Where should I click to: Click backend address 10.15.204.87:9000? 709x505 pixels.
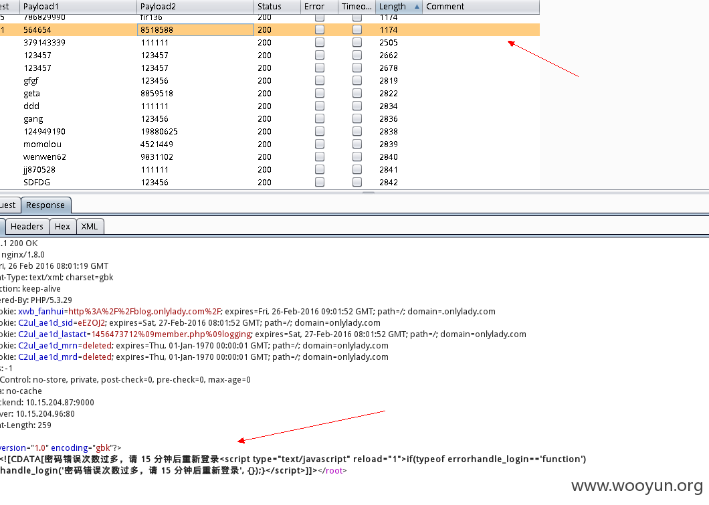coord(60,403)
